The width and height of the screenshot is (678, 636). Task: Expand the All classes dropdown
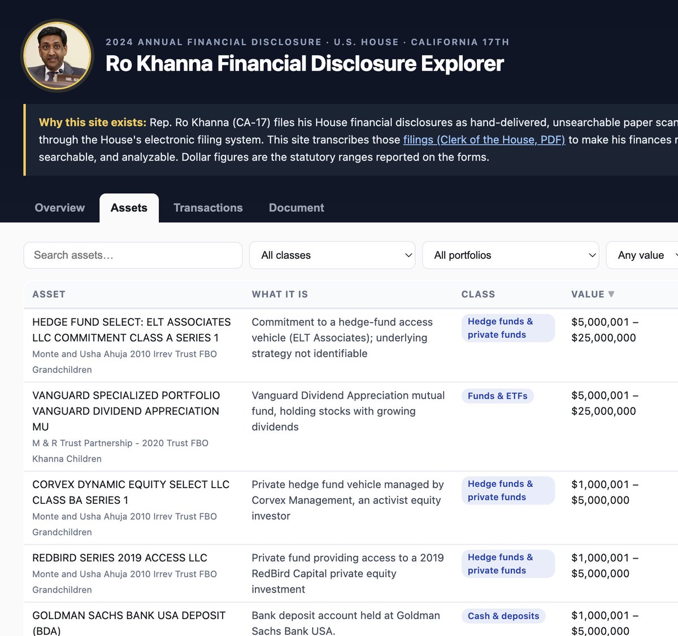click(332, 255)
